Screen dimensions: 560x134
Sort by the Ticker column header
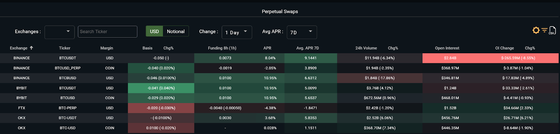(x=65, y=48)
